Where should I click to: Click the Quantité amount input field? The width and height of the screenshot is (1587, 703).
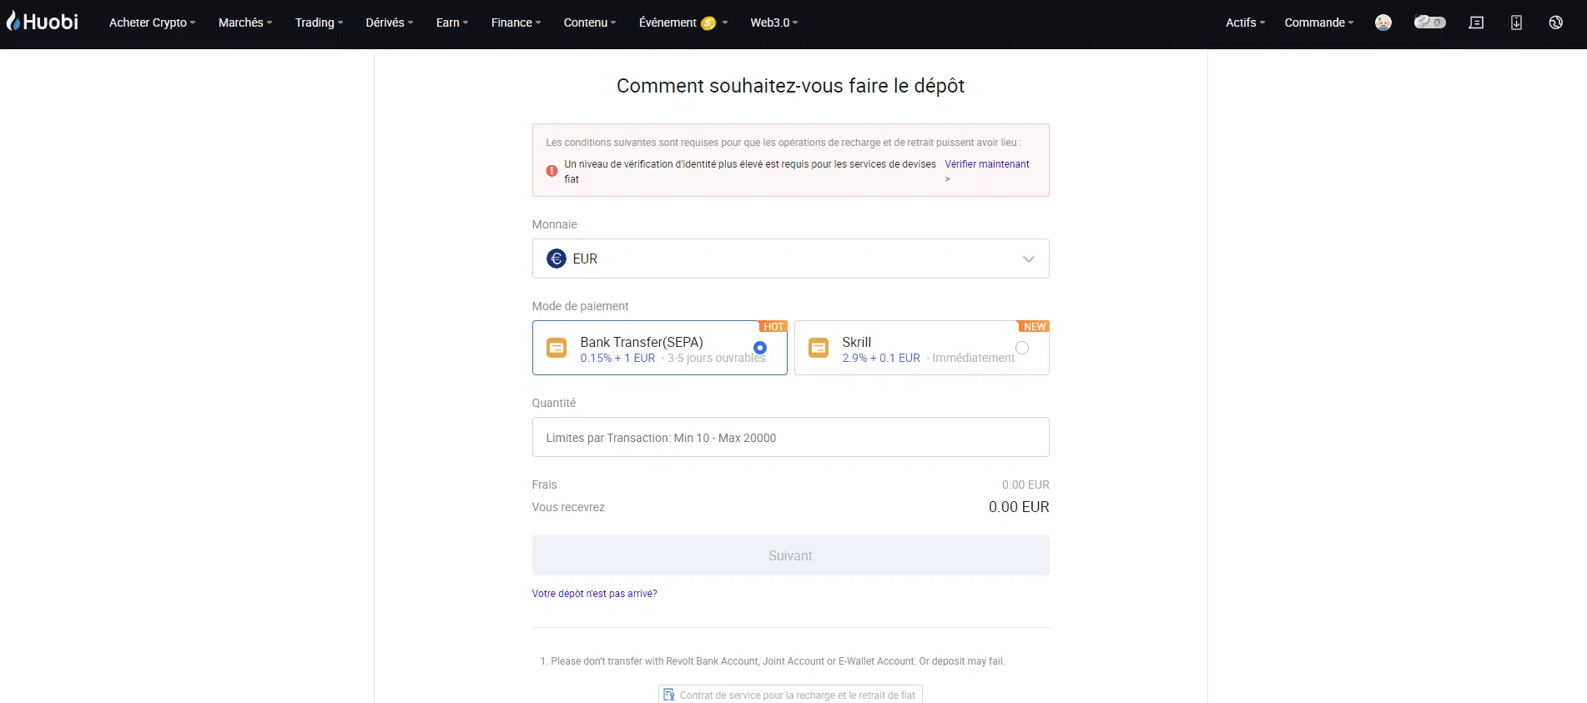790,437
